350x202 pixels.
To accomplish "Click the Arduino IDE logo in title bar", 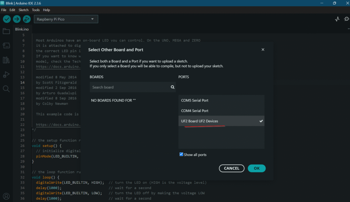I will (x=2, y=3).
